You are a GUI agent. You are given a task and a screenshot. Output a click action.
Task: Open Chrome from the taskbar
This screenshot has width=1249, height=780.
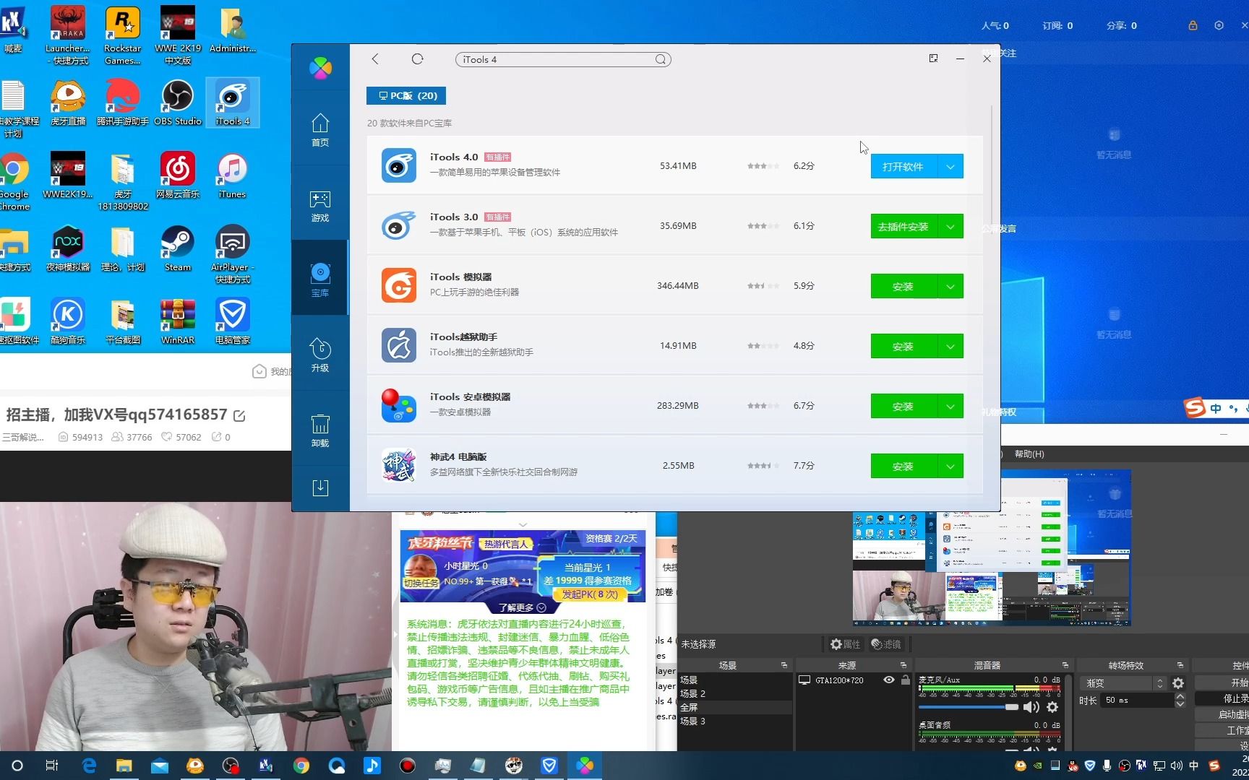(301, 766)
